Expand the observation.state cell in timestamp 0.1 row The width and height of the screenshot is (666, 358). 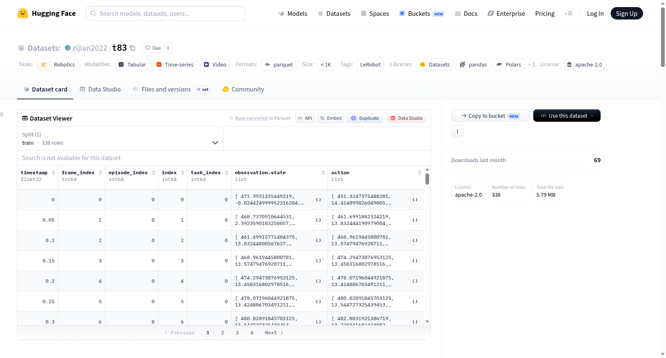(x=318, y=240)
